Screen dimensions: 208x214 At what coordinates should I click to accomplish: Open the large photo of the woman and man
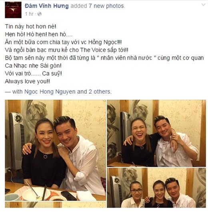point(56,150)
